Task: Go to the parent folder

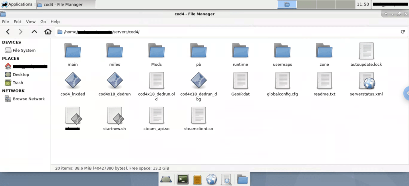Action: coord(34,32)
